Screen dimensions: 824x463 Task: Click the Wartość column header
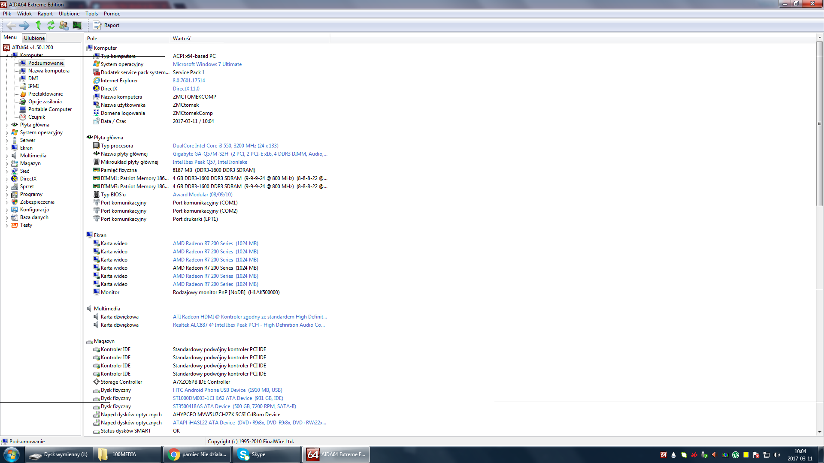(x=250, y=39)
